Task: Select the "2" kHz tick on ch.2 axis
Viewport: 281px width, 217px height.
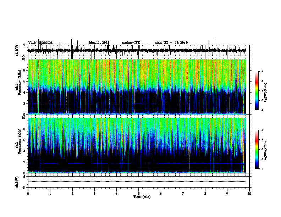Action: pos(24,162)
